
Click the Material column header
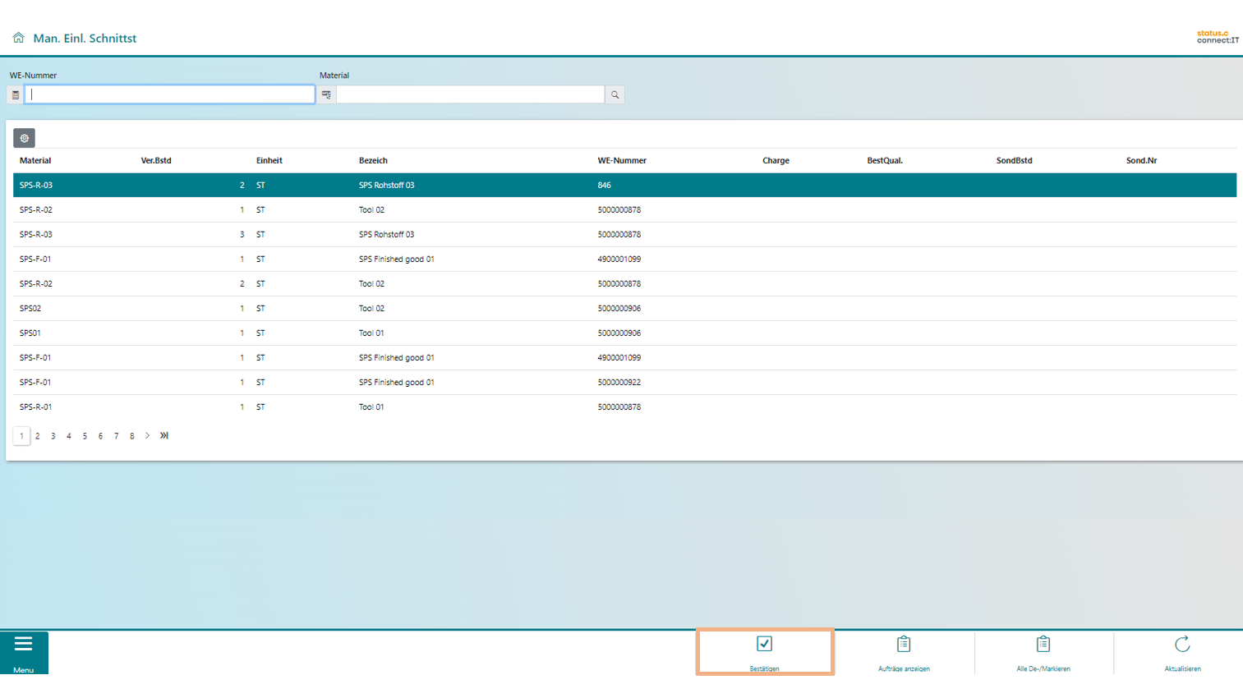coord(35,161)
